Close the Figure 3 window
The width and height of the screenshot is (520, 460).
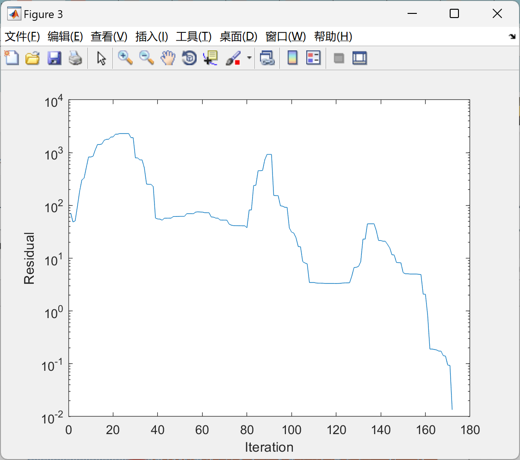click(497, 13)
